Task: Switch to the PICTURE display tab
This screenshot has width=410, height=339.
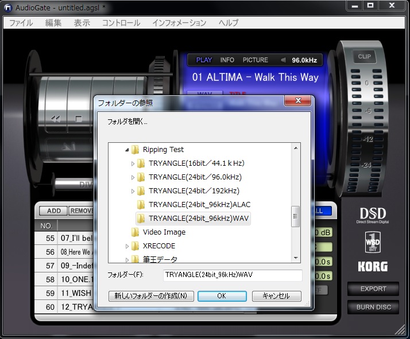Action: click(255, 60)
